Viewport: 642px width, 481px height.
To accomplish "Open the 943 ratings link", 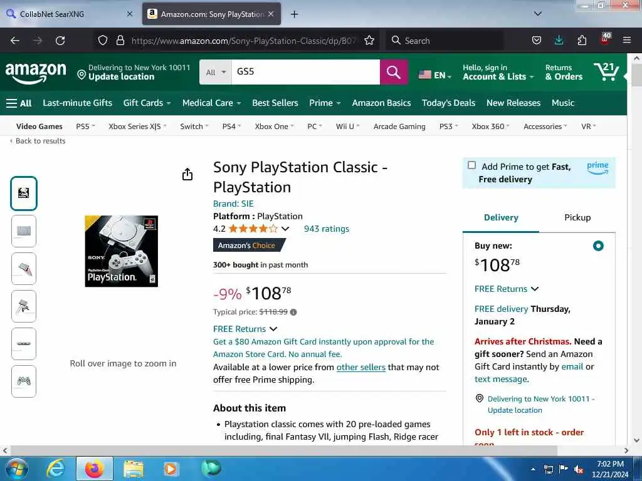I will pyautogui.click(x=326, y=229).
